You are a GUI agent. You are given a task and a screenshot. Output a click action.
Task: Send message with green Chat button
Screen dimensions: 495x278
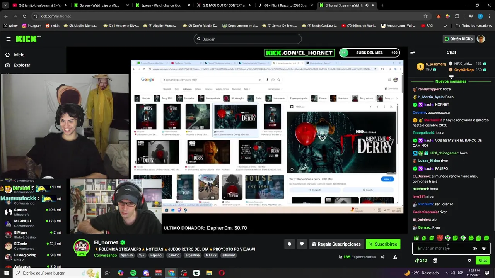[483, 261]
